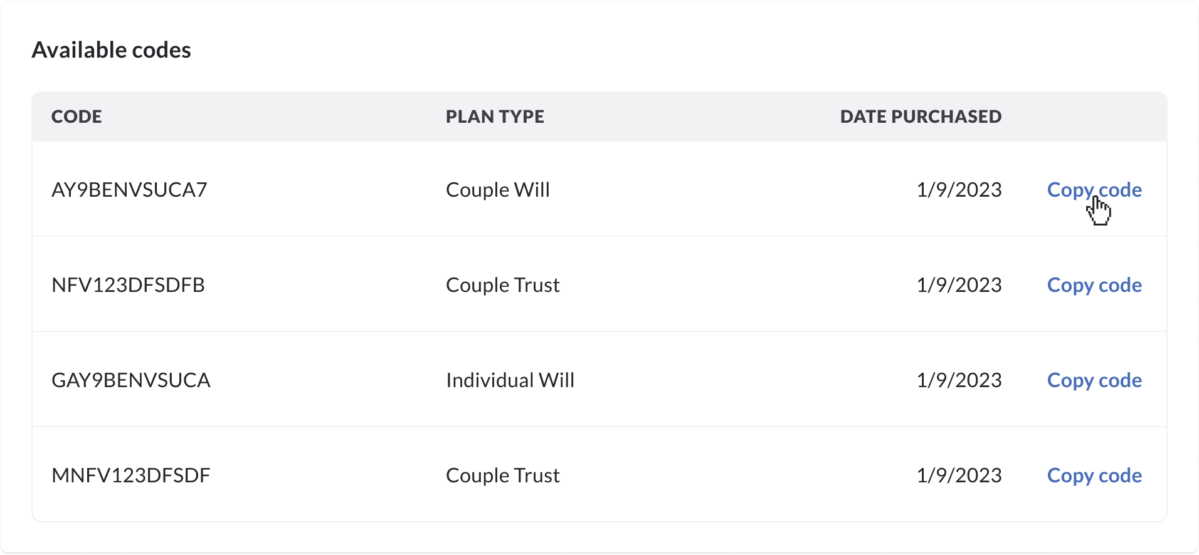Copy code for MNFV123DFSDF

(x=1094, y=475)
